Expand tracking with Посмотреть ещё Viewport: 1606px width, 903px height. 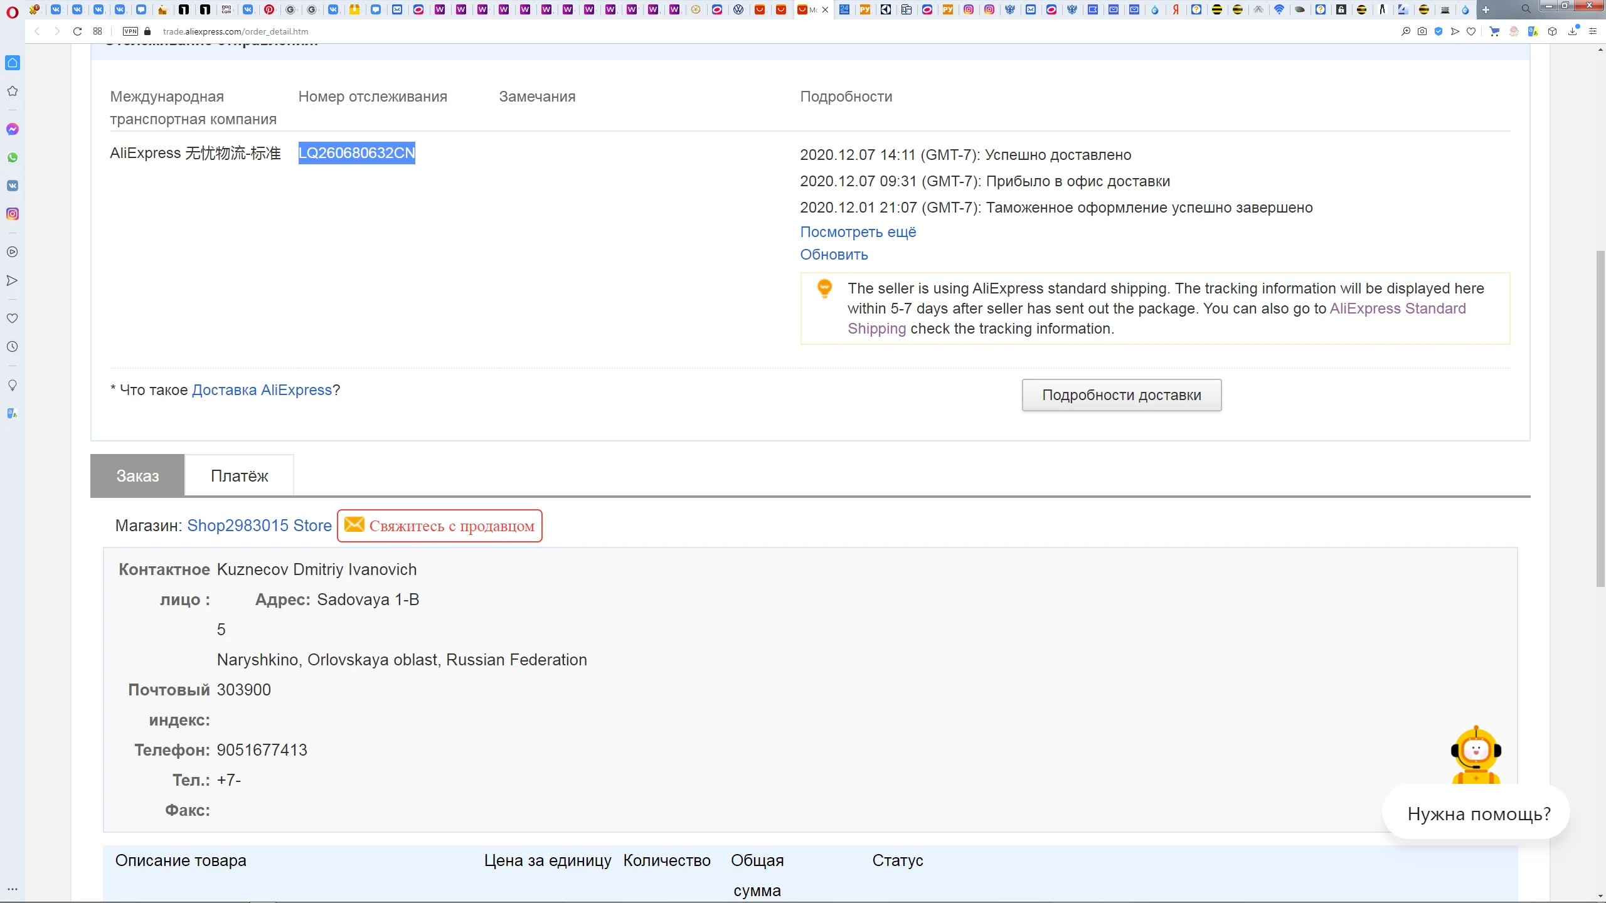[858, 232]
